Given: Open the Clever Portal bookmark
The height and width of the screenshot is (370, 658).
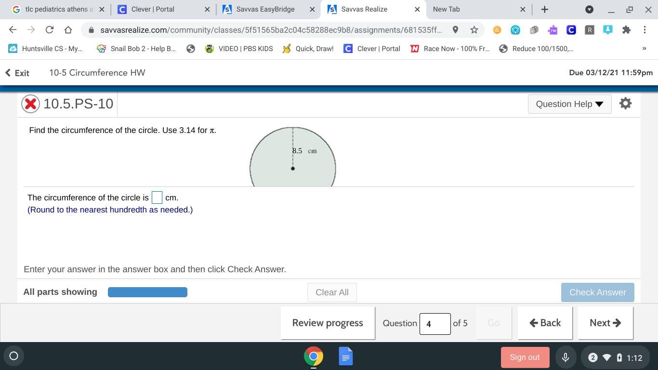Looking at the screenshot, I should pyautogui.click(x=372, y=49).
